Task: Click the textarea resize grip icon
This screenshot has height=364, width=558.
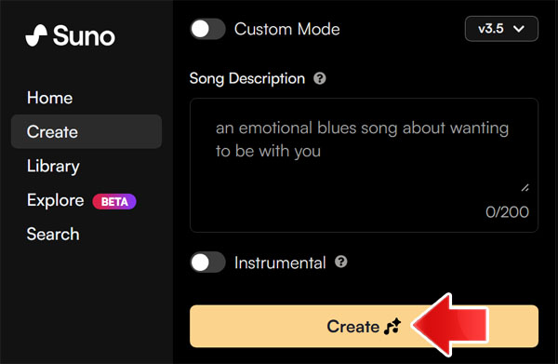Action: (525, 187)
